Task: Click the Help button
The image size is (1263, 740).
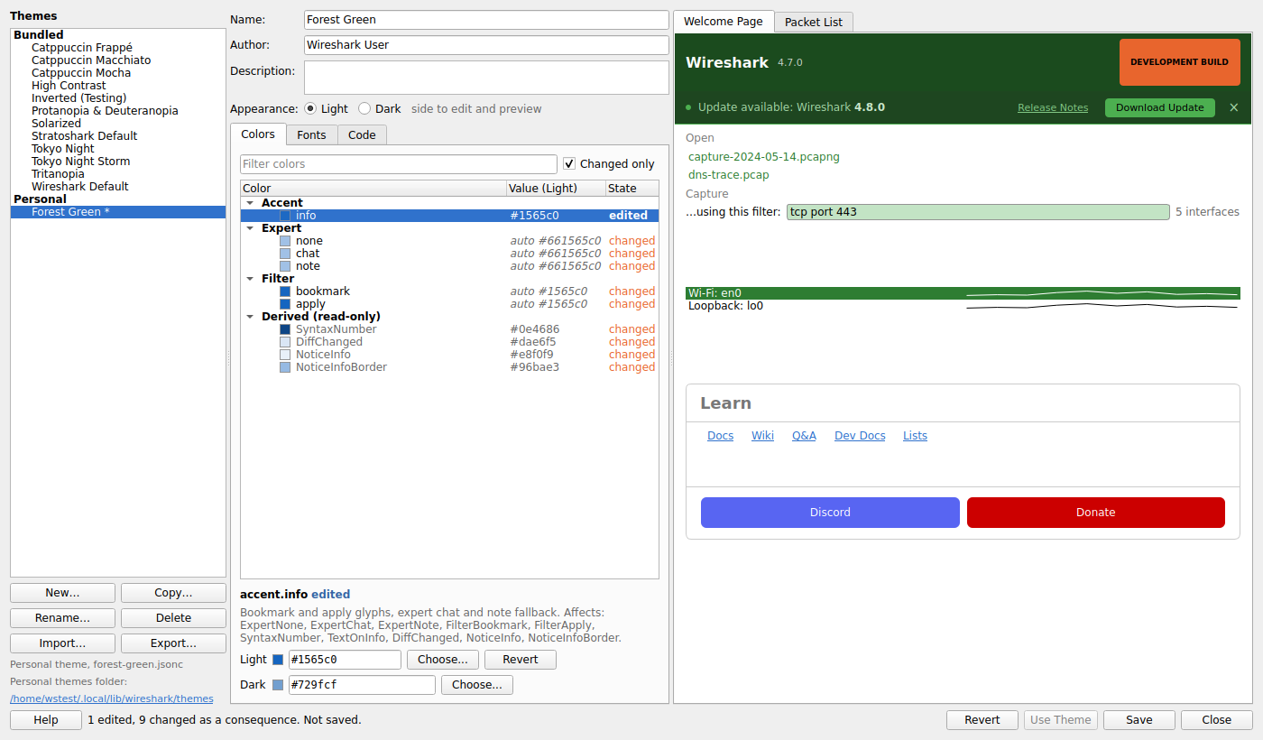Action: (x=46, y=720)
